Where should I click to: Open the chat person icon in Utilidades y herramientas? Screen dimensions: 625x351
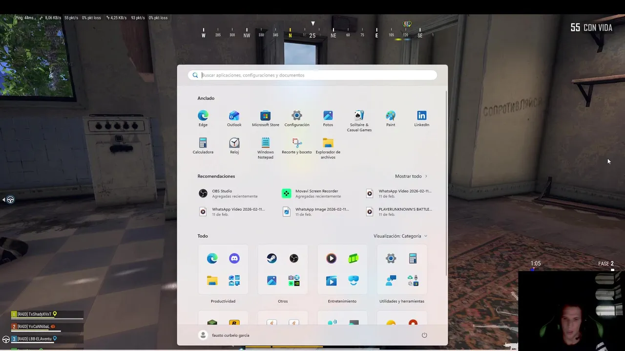point(391,280)
